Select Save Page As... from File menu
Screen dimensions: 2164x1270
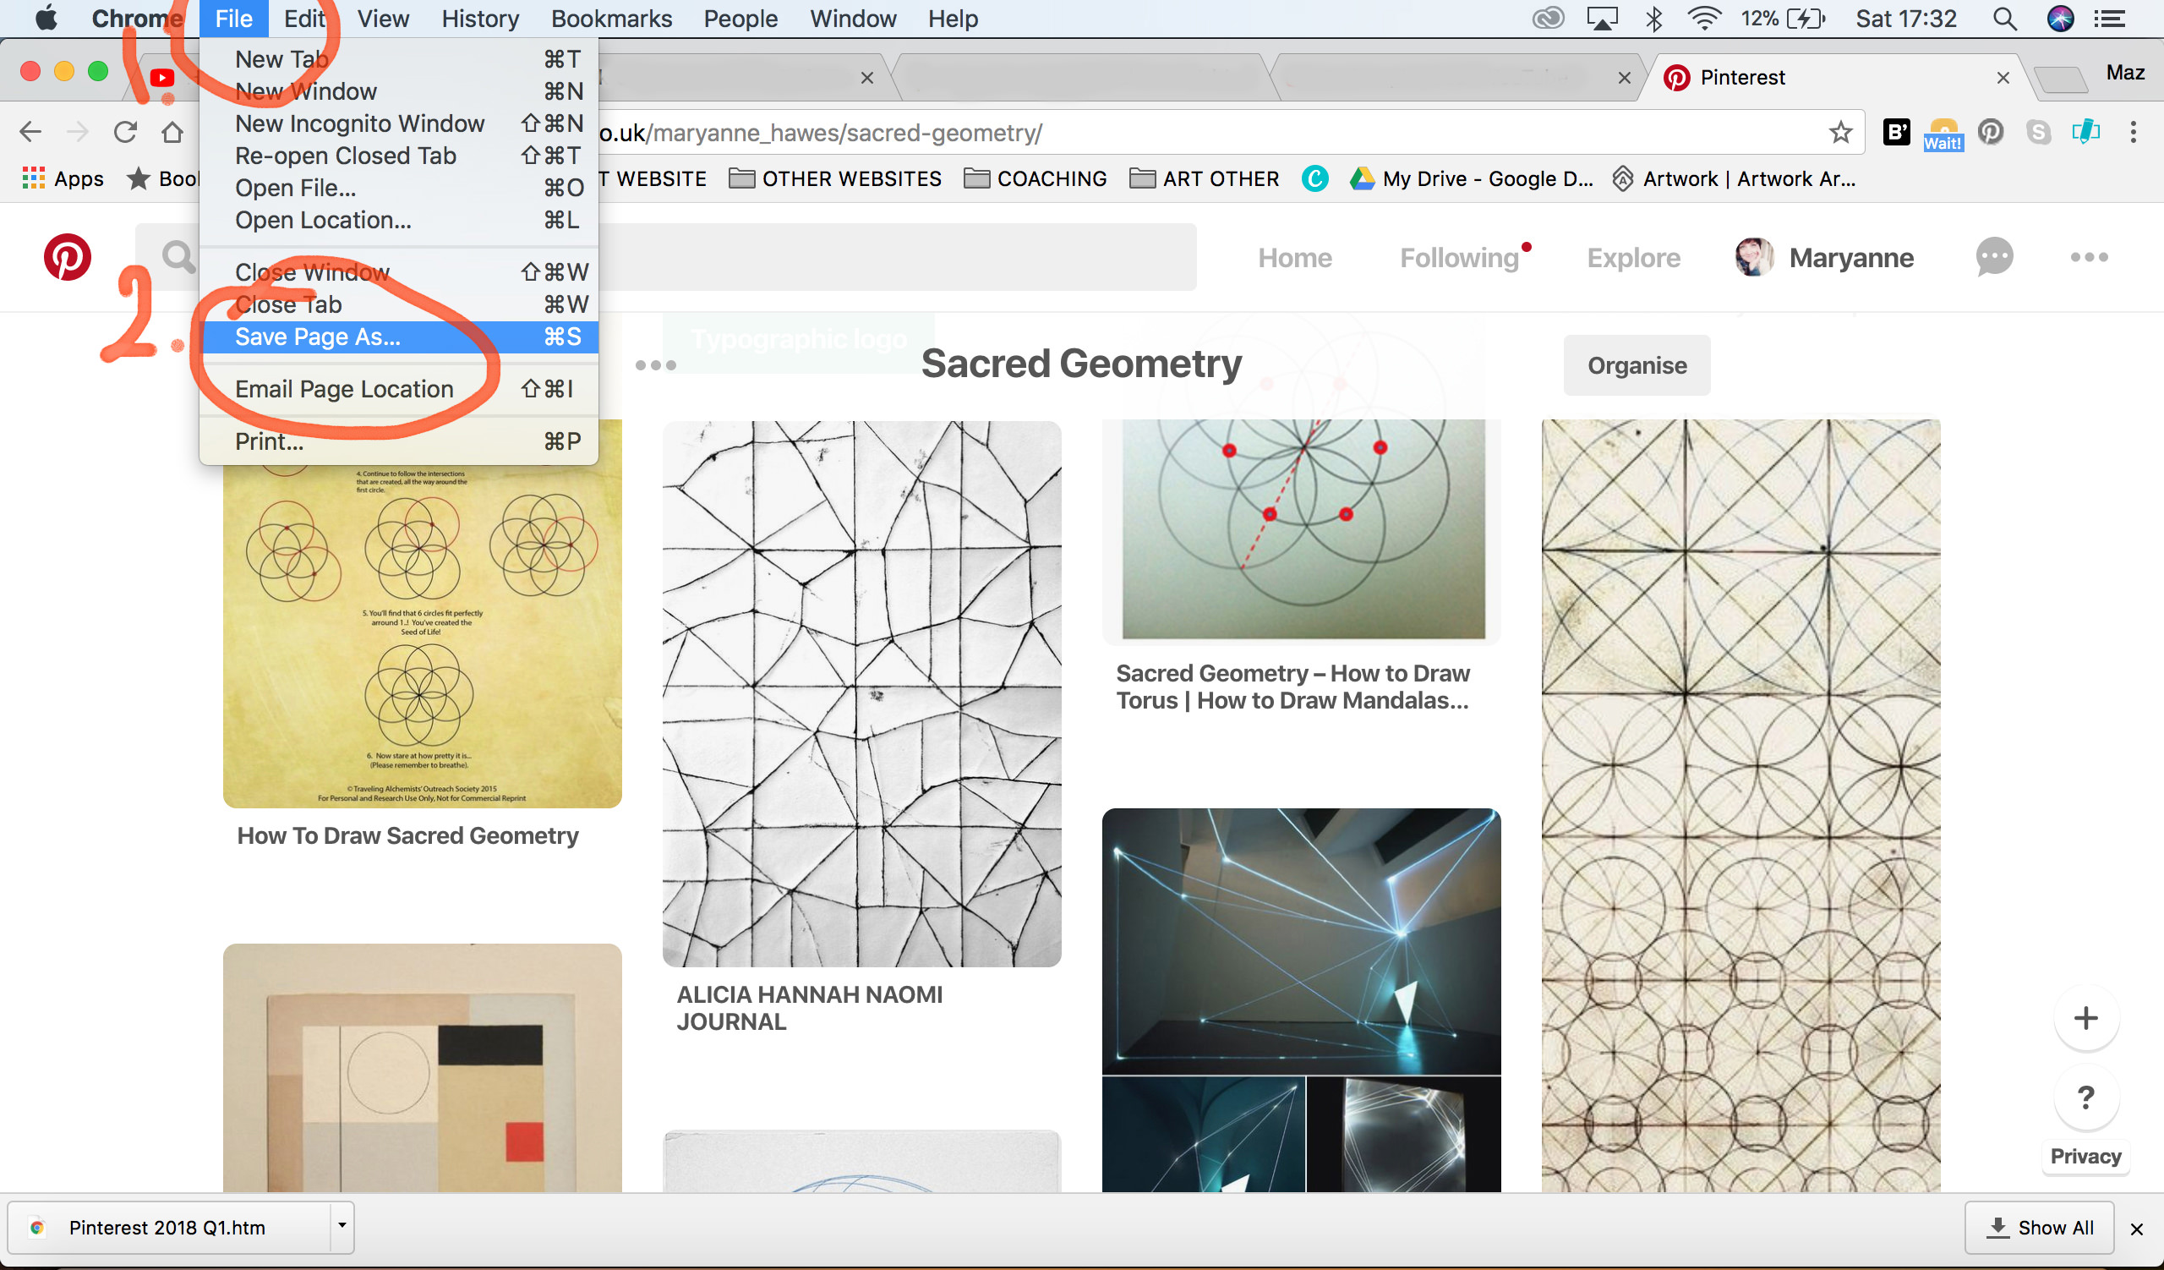(x=319, y=336)
